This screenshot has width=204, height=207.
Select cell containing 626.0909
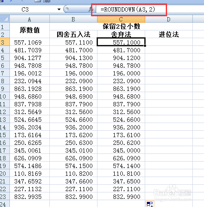(x=30, y=158)
